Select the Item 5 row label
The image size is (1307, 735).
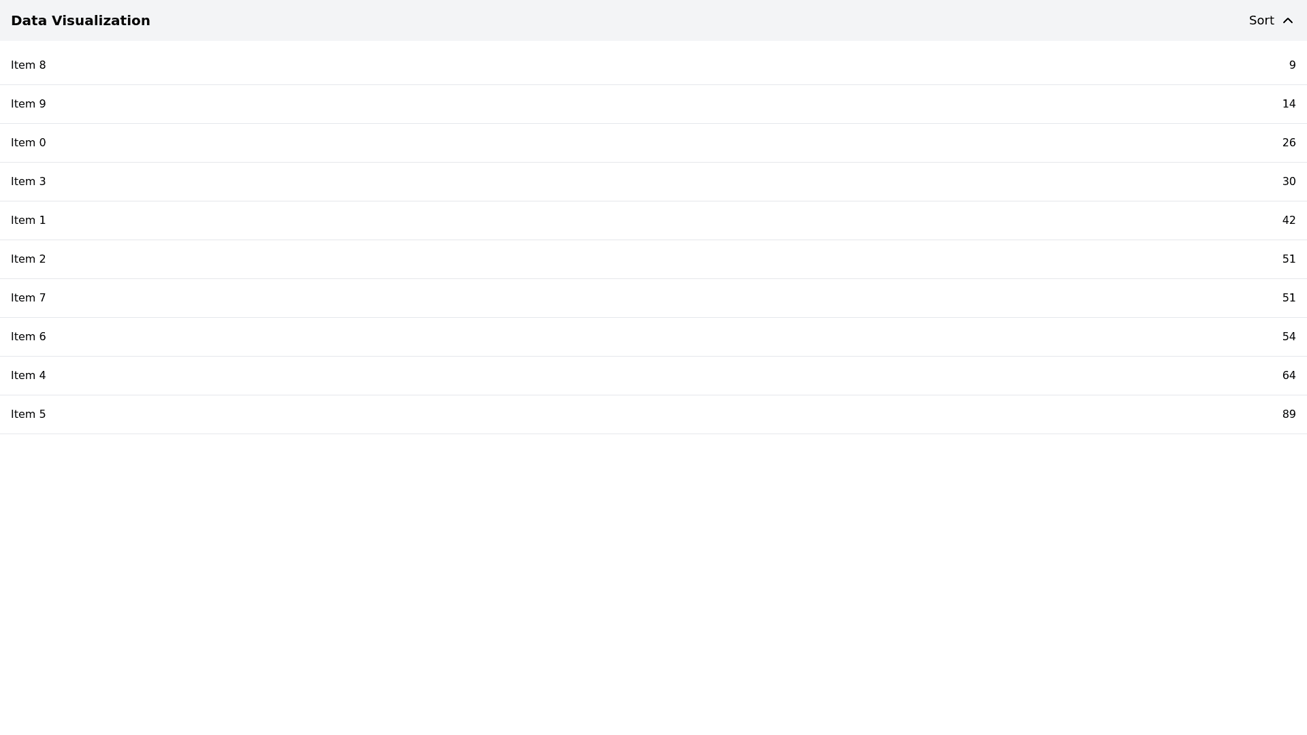[x=29, y=414]
